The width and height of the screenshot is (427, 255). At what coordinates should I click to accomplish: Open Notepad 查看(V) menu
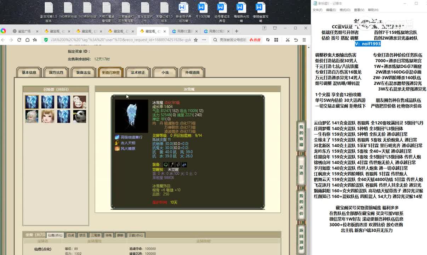[359, 10]
